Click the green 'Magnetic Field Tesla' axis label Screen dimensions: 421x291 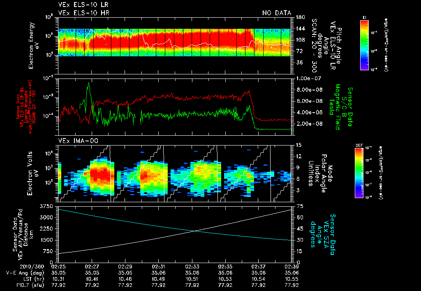click(335, 107)
